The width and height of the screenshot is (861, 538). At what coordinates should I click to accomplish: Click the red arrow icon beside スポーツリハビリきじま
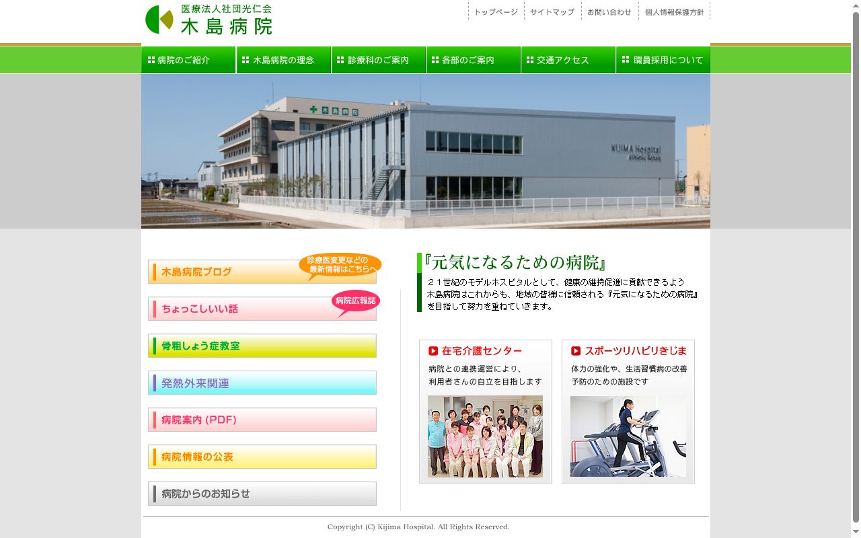[x=576, y=350]
